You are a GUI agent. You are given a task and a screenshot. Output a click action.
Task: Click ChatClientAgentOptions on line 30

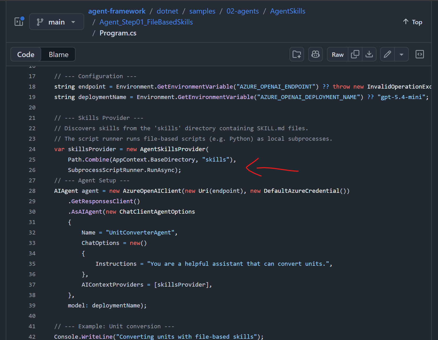(x=157, y=212)
